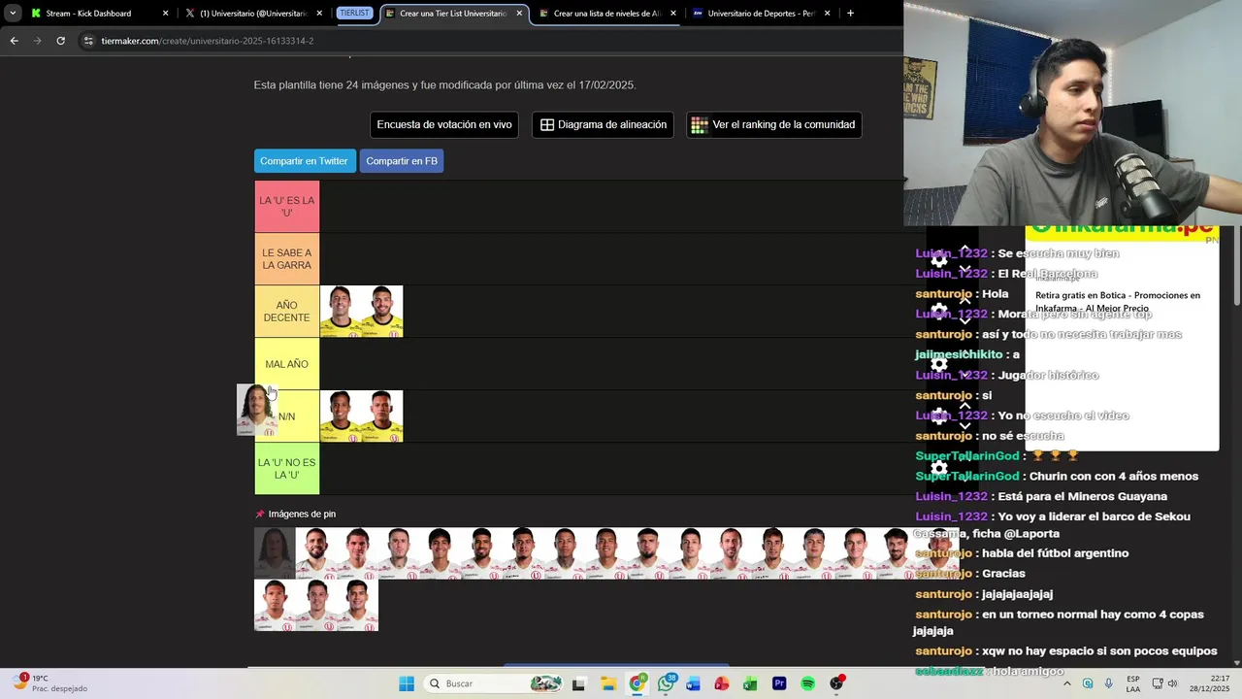The height and width of the screenshot is (699, 1242).
Task: Reload the tiermaker page
Action: coord(60,41)
